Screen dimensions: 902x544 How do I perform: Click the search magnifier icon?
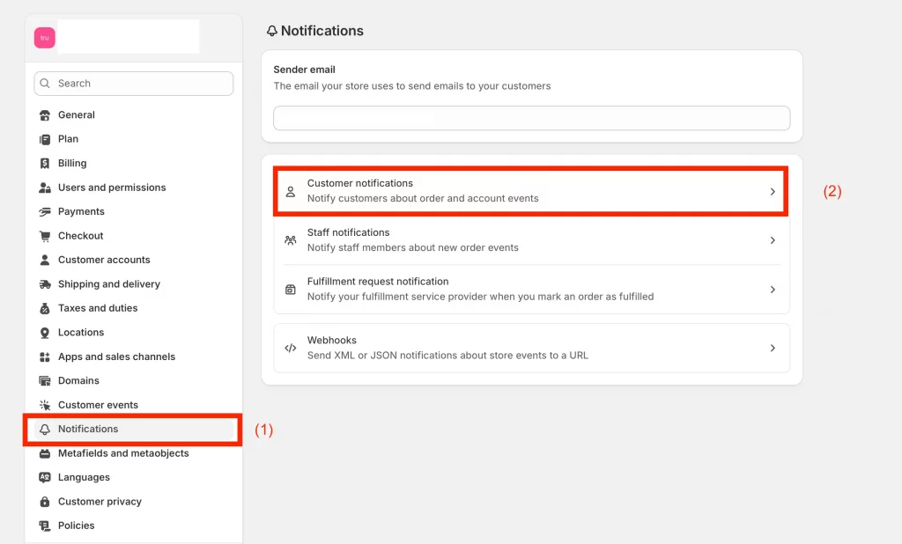45,84
